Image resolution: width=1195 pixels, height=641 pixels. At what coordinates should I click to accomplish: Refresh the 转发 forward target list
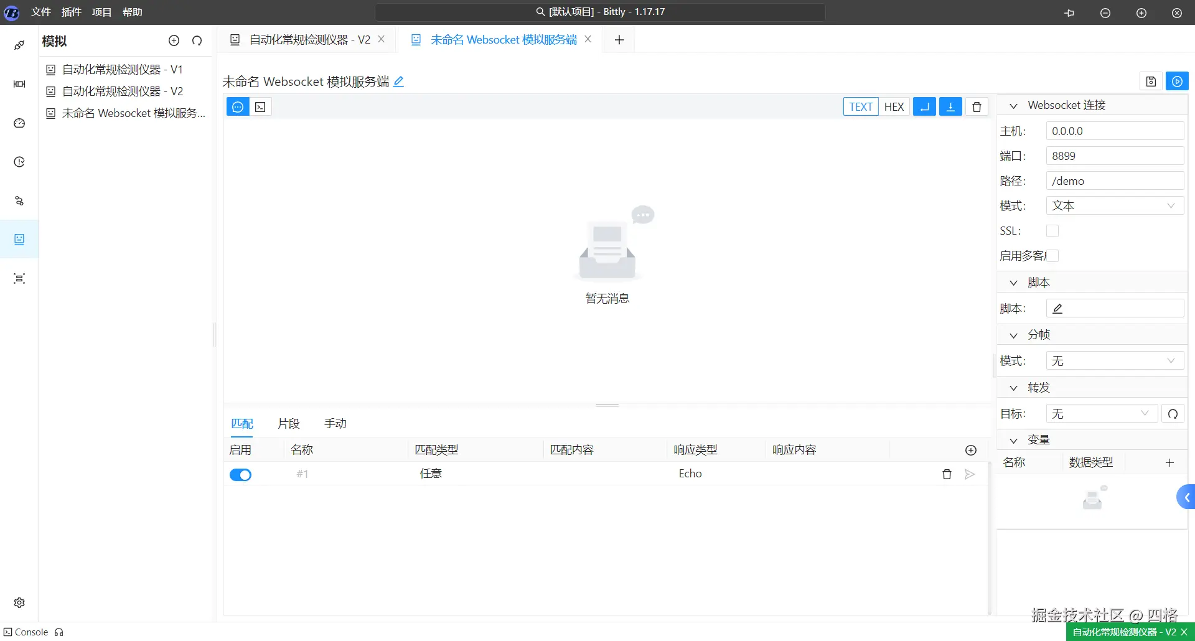[1173, 414]
